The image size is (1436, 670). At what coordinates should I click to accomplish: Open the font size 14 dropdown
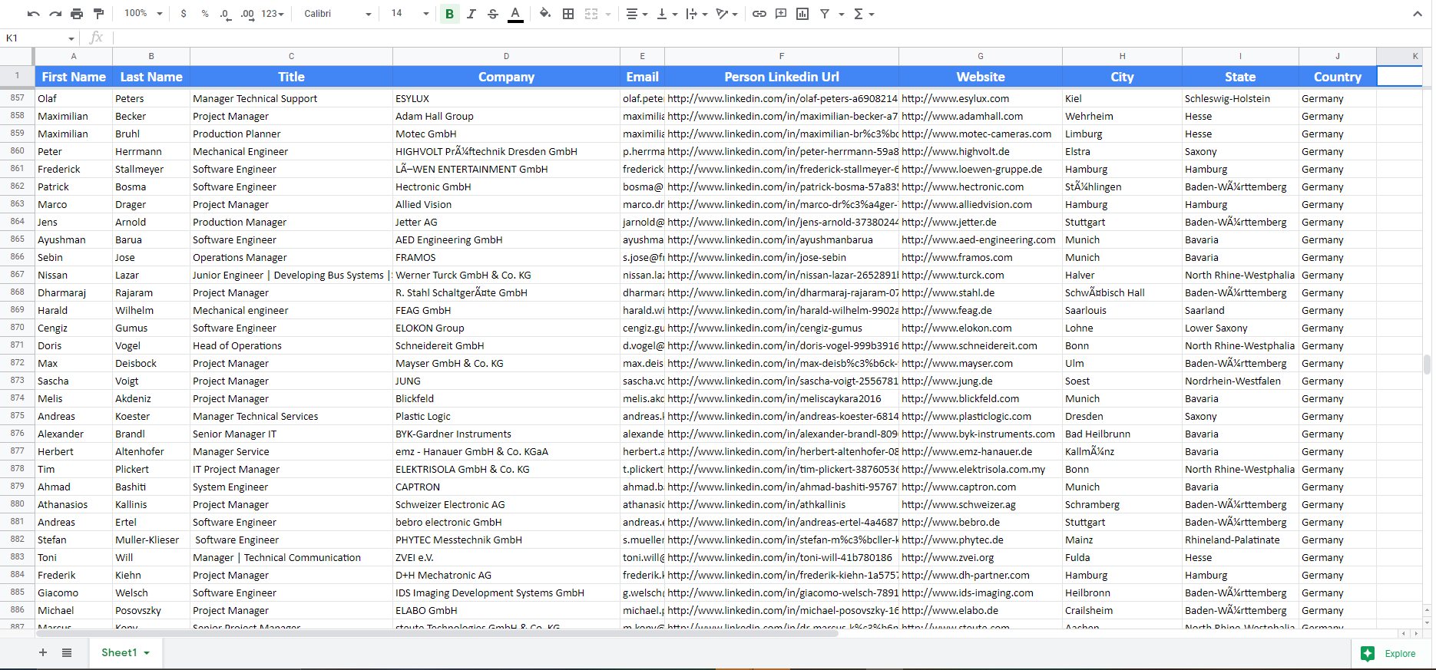[x=409, y=14]
